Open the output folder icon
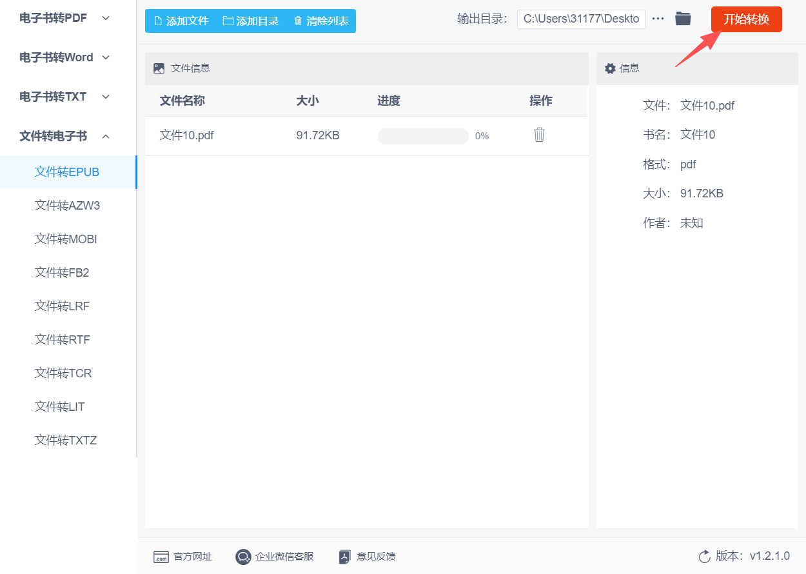806x574 pixels. tap(683, 19)
